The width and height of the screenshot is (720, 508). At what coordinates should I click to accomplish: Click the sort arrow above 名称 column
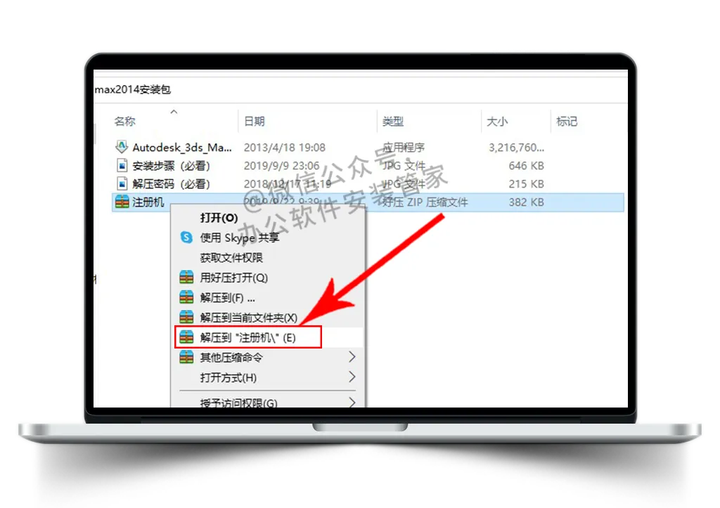coord(174,112)
